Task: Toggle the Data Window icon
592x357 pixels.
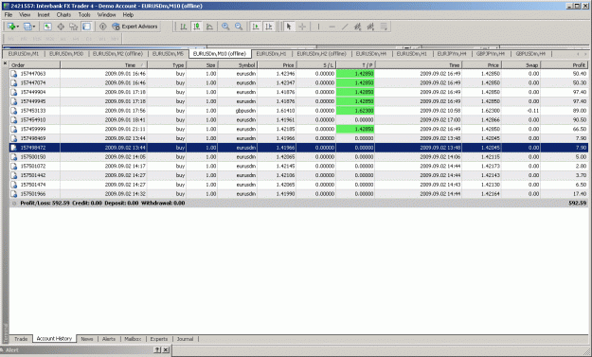Action: click(61, 27)
